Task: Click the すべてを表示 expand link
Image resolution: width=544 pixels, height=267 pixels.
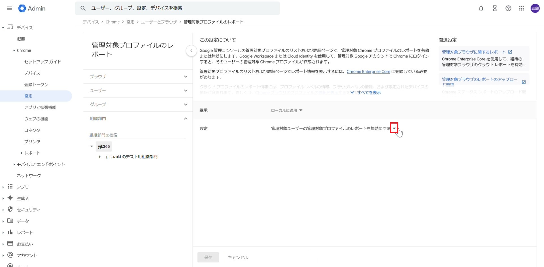Action: coord(368,93)
